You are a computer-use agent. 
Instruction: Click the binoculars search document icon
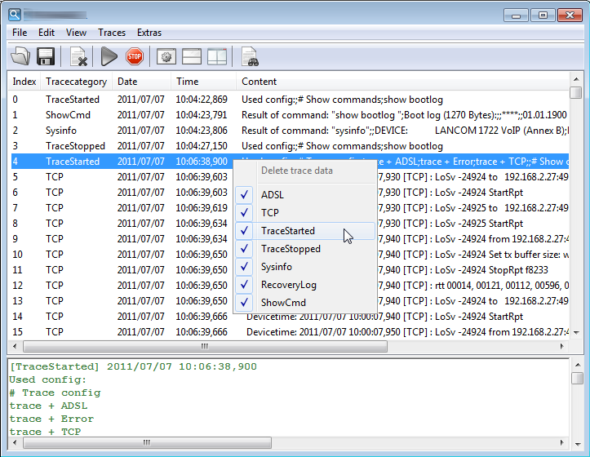(x=250, y=56)
